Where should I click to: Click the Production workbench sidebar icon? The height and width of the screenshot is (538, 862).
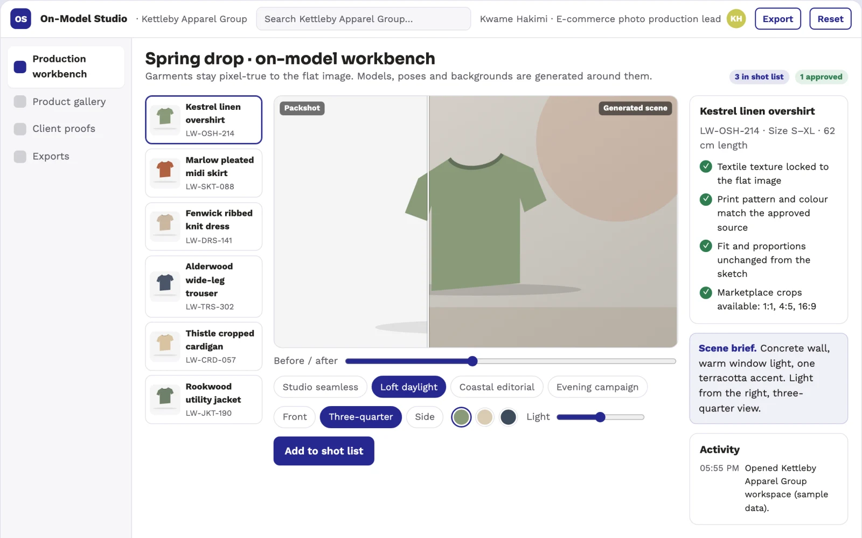pos(20,67)
